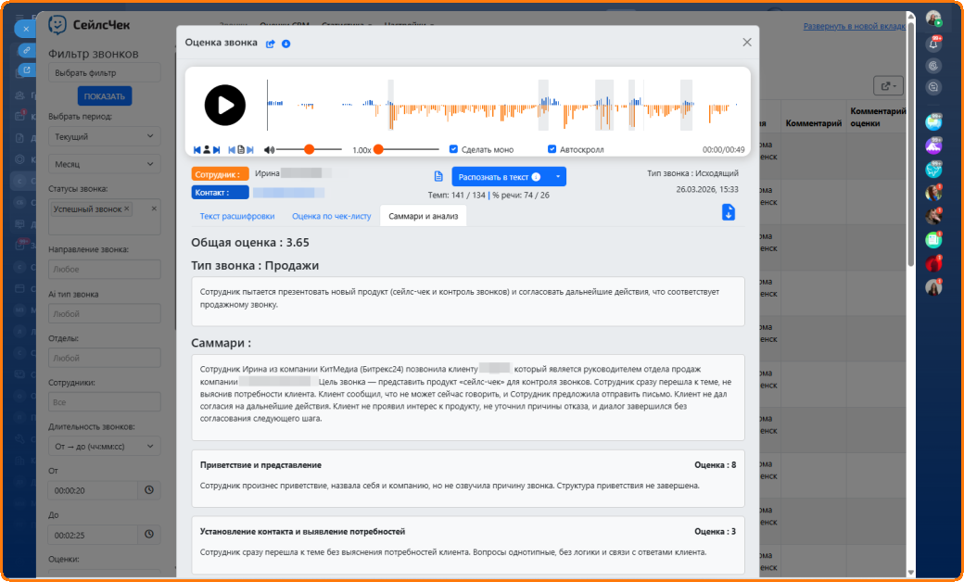Play the call recording

(225, 105)
